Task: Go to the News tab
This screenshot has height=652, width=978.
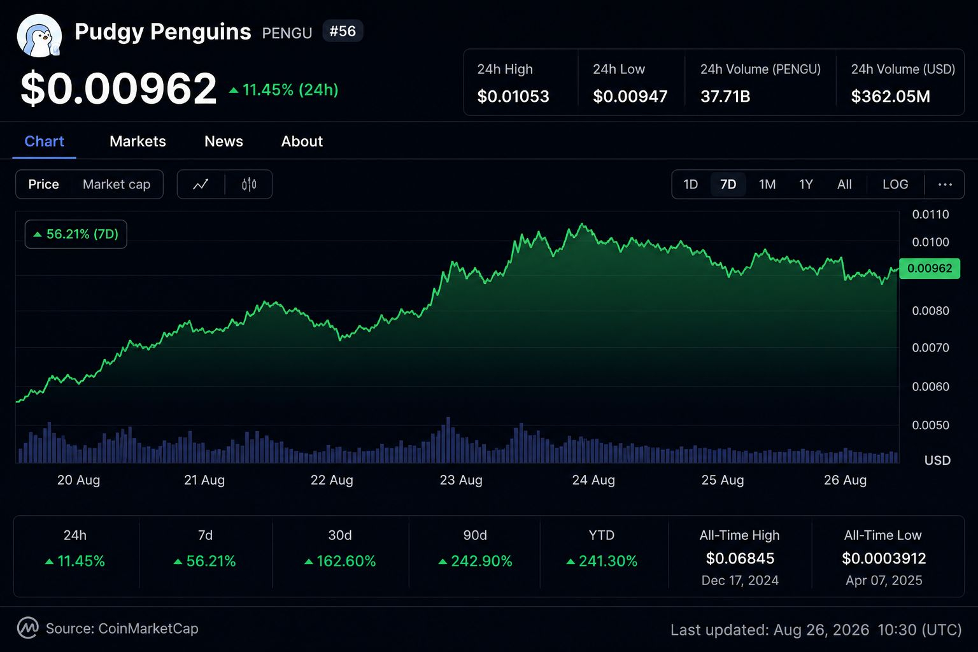Action: (x=223, y=141)
